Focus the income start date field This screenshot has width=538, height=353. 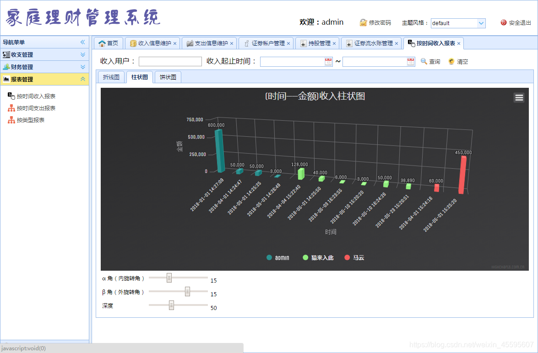point(292,62)
